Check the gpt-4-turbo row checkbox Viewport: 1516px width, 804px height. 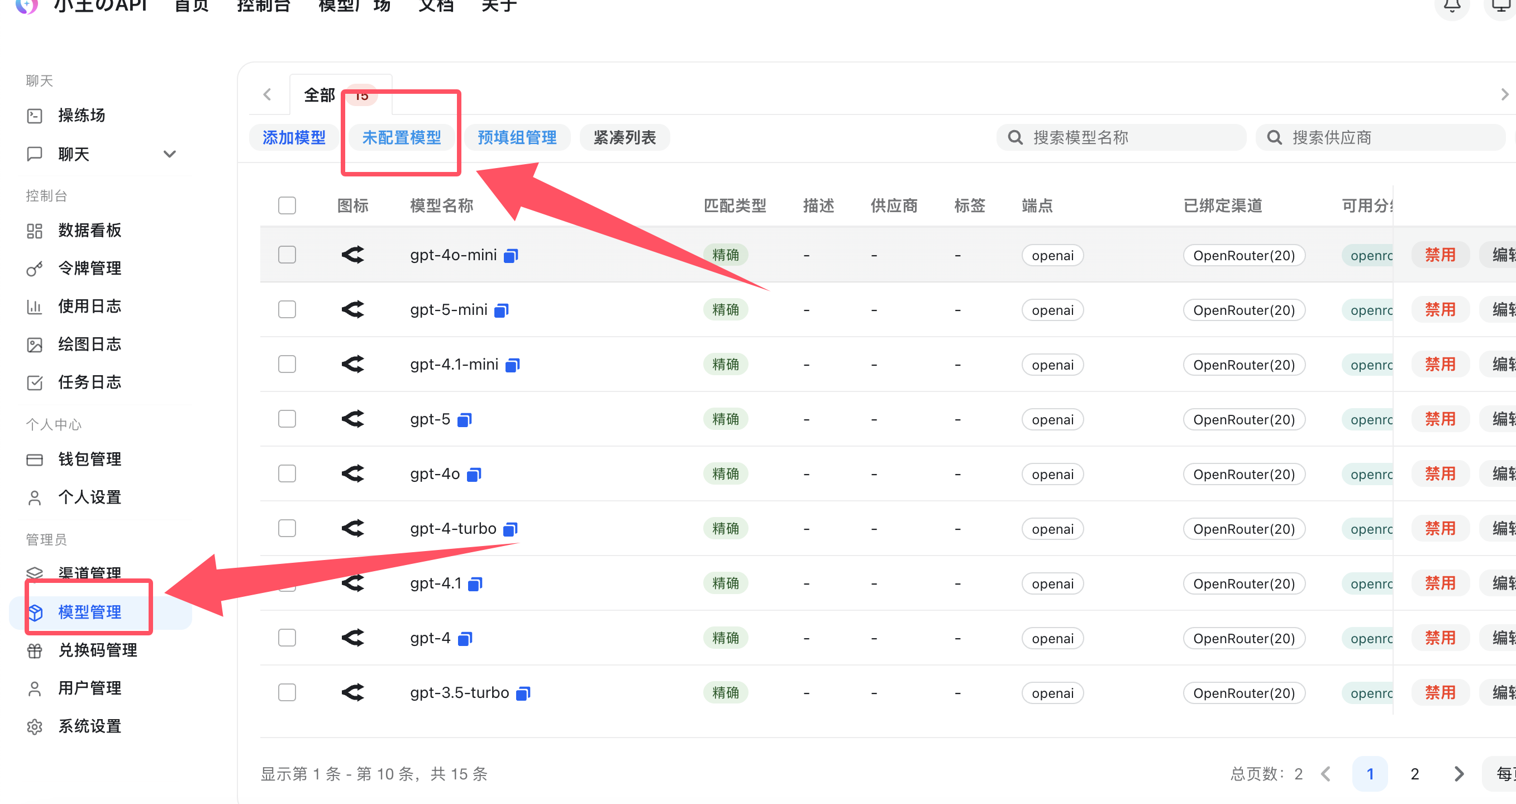[287, 528]
